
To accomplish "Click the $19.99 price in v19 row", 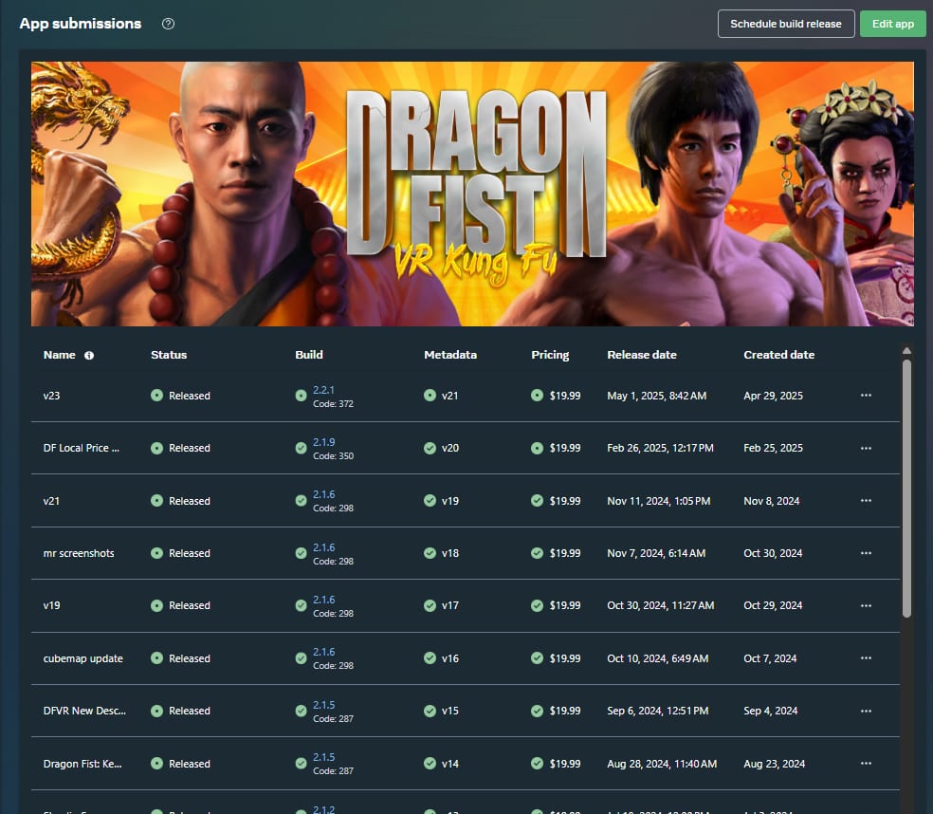I will 565,605.
